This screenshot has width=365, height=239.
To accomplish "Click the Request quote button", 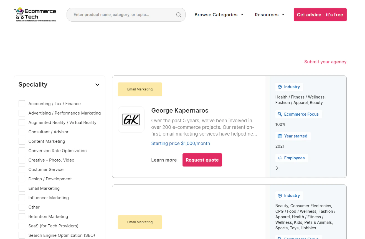I will coord(202,160).
